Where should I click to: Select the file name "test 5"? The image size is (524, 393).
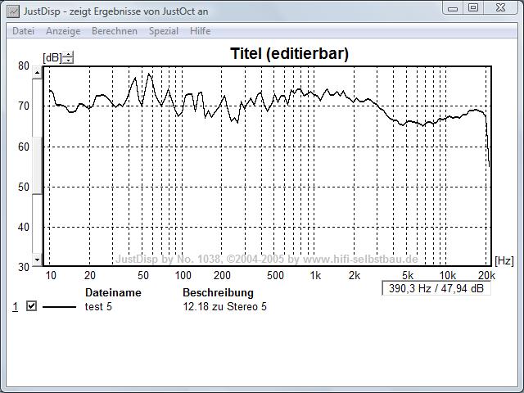point(98,307)
